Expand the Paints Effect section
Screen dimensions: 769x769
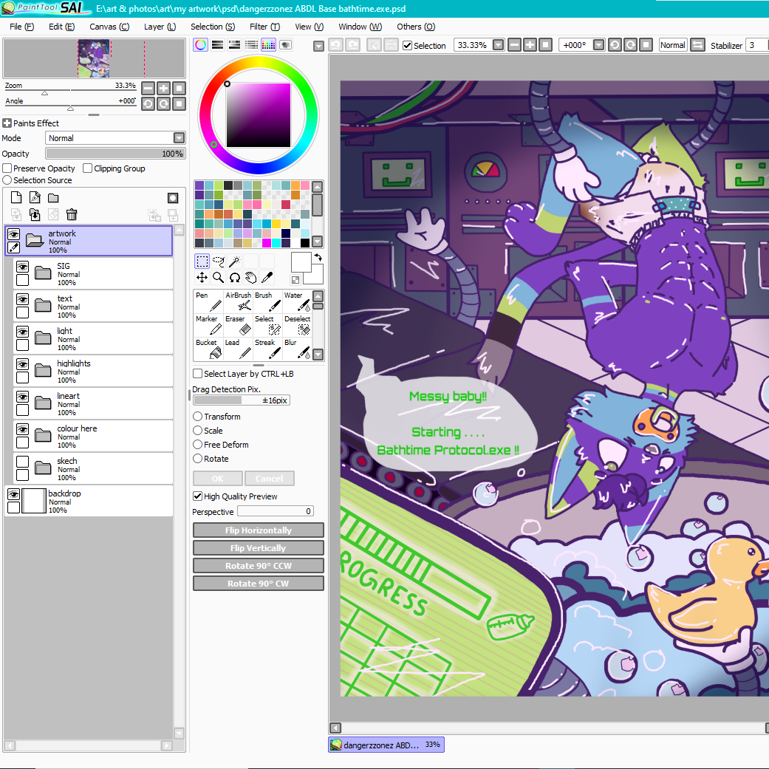[x=7, y=123]
